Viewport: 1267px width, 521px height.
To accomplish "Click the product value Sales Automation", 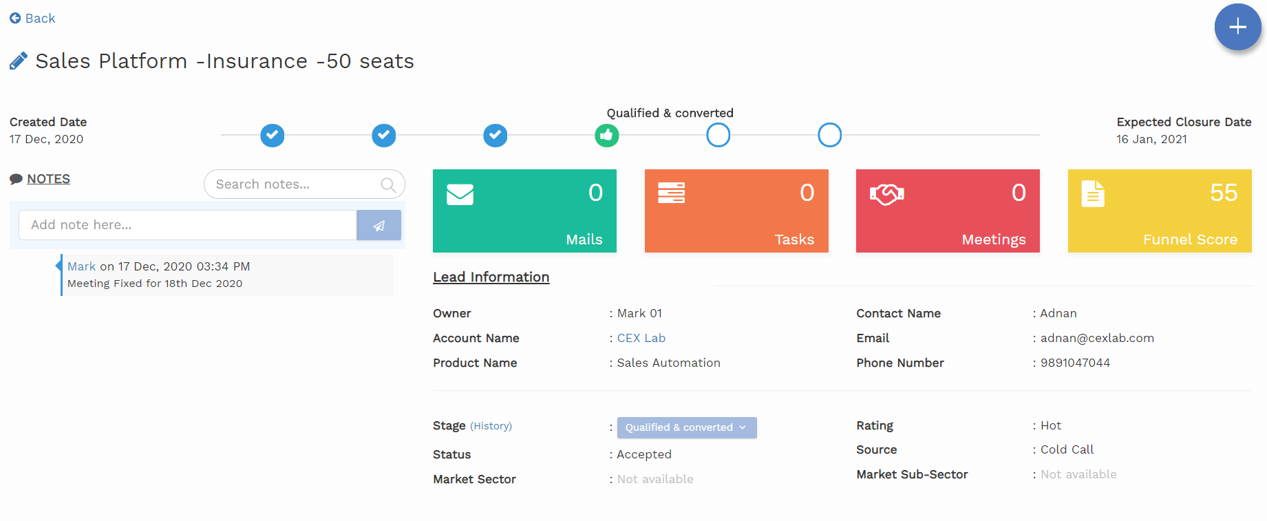I will pyautogui.click(x=668, y=363).
